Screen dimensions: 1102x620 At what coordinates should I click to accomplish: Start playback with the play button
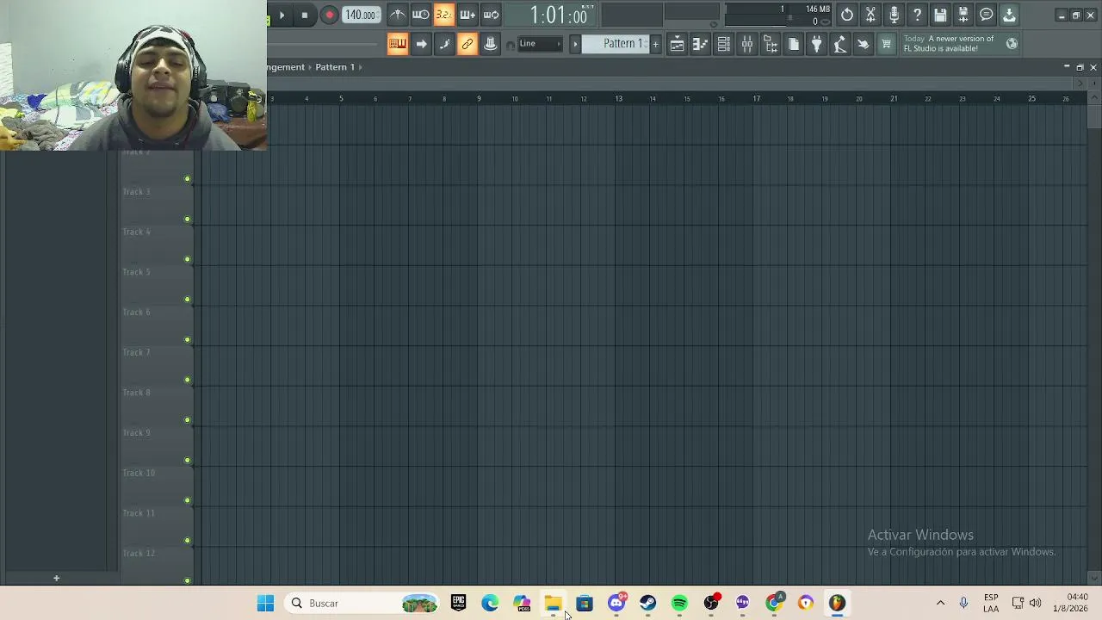(x=282, y=15)
